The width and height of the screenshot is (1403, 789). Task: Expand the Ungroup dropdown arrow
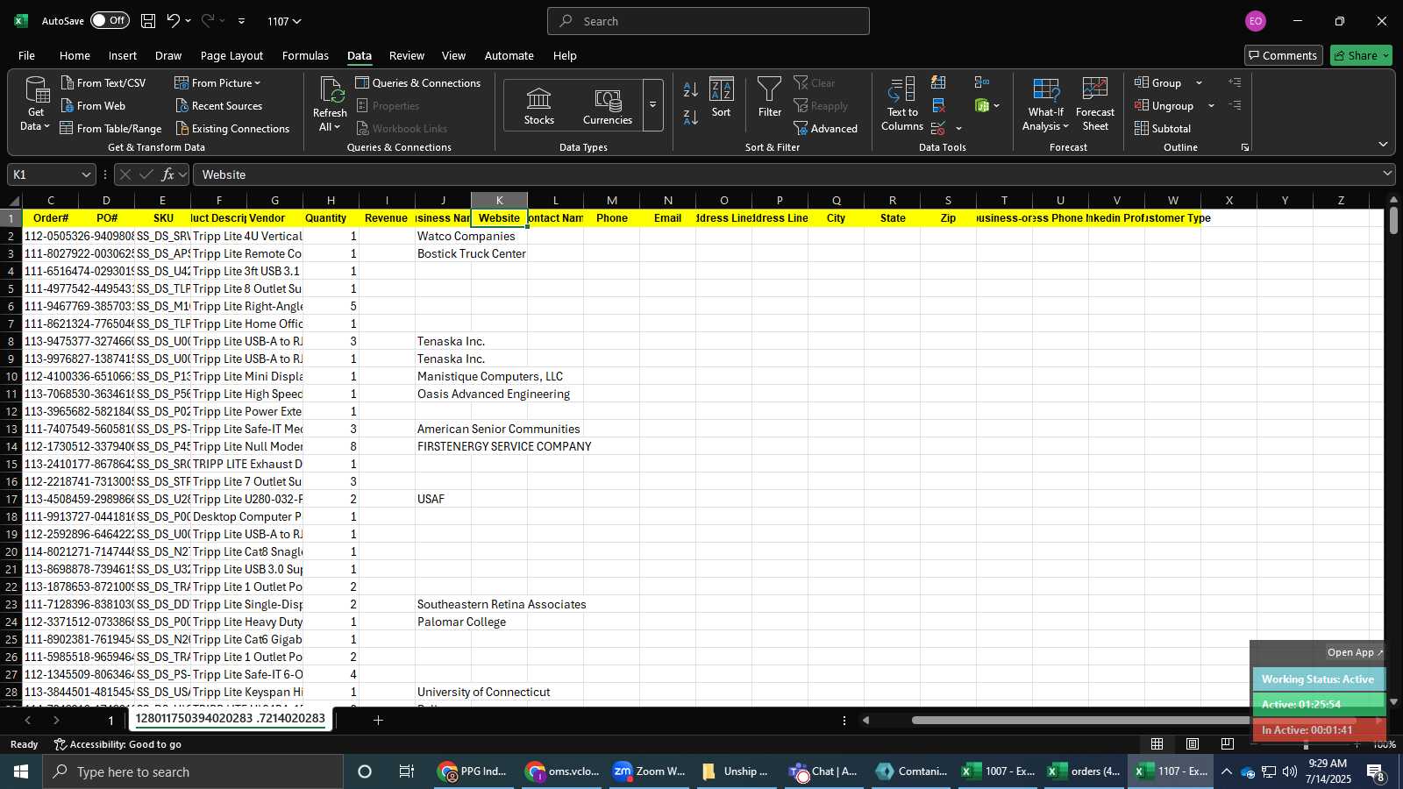click(x=1211, y=105)
